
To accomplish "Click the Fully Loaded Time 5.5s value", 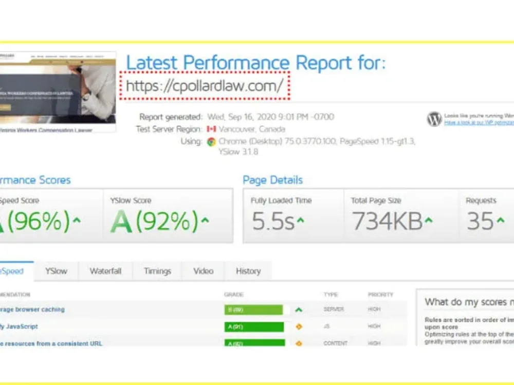I will tap(273, 221).
